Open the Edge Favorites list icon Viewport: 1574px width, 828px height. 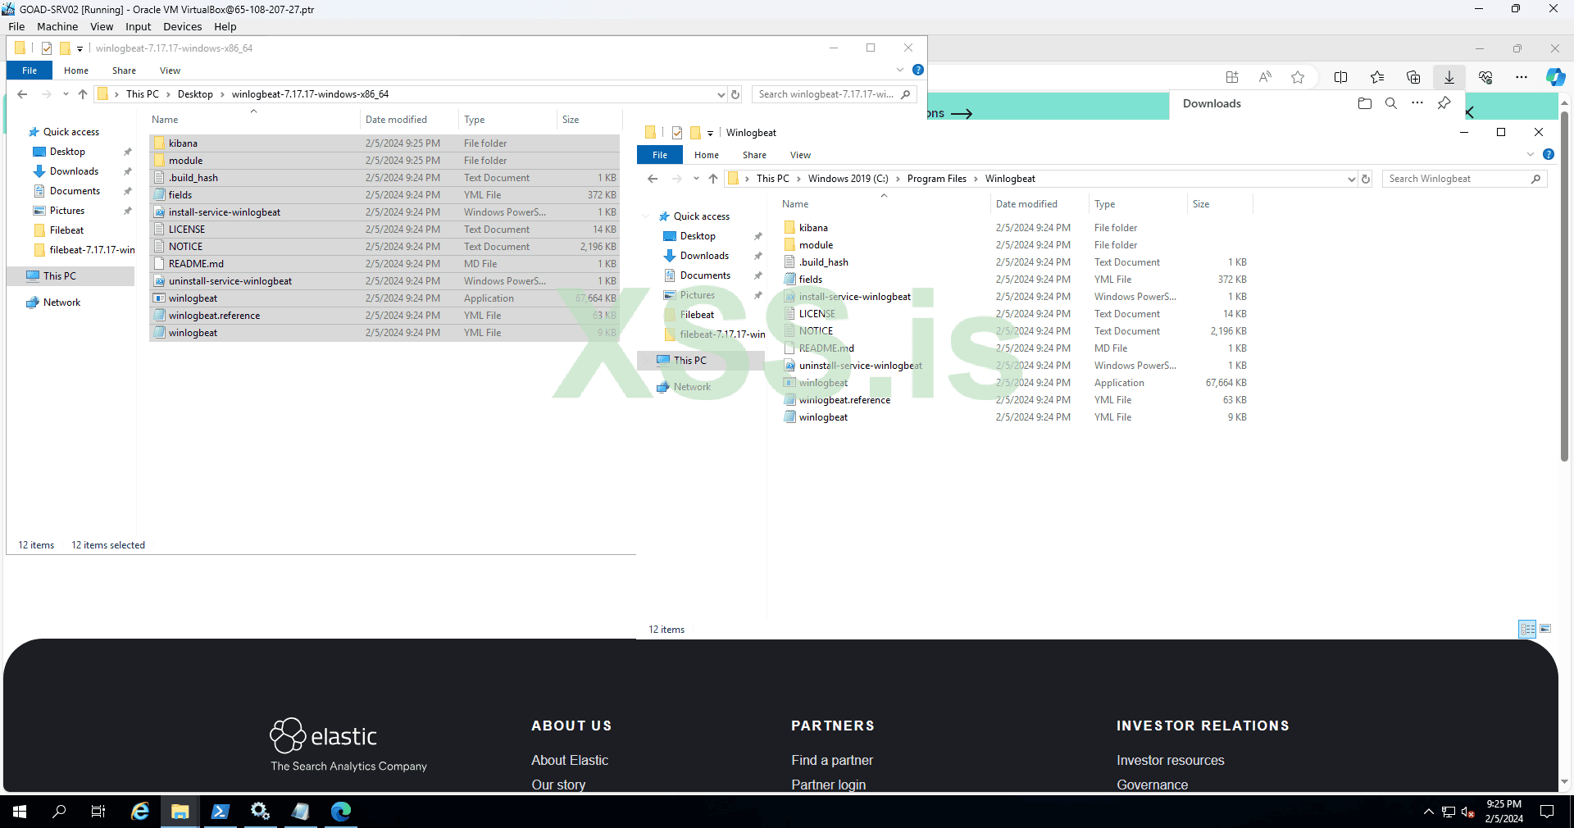point(1377,77)
